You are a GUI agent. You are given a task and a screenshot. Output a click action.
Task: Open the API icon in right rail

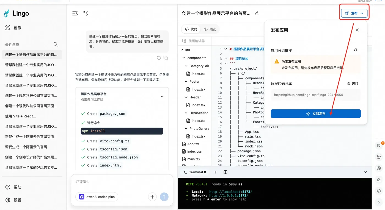379,157
